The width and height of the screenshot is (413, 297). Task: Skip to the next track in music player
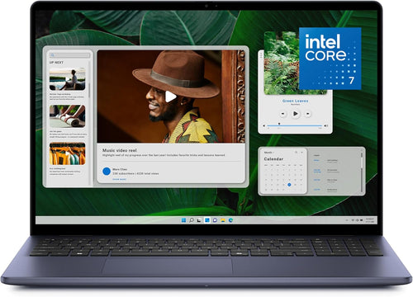[x=308, y=114]
